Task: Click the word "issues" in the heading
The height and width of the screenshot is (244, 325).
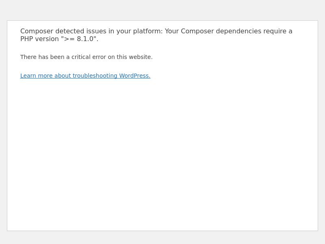Action: tap(96, 31)
